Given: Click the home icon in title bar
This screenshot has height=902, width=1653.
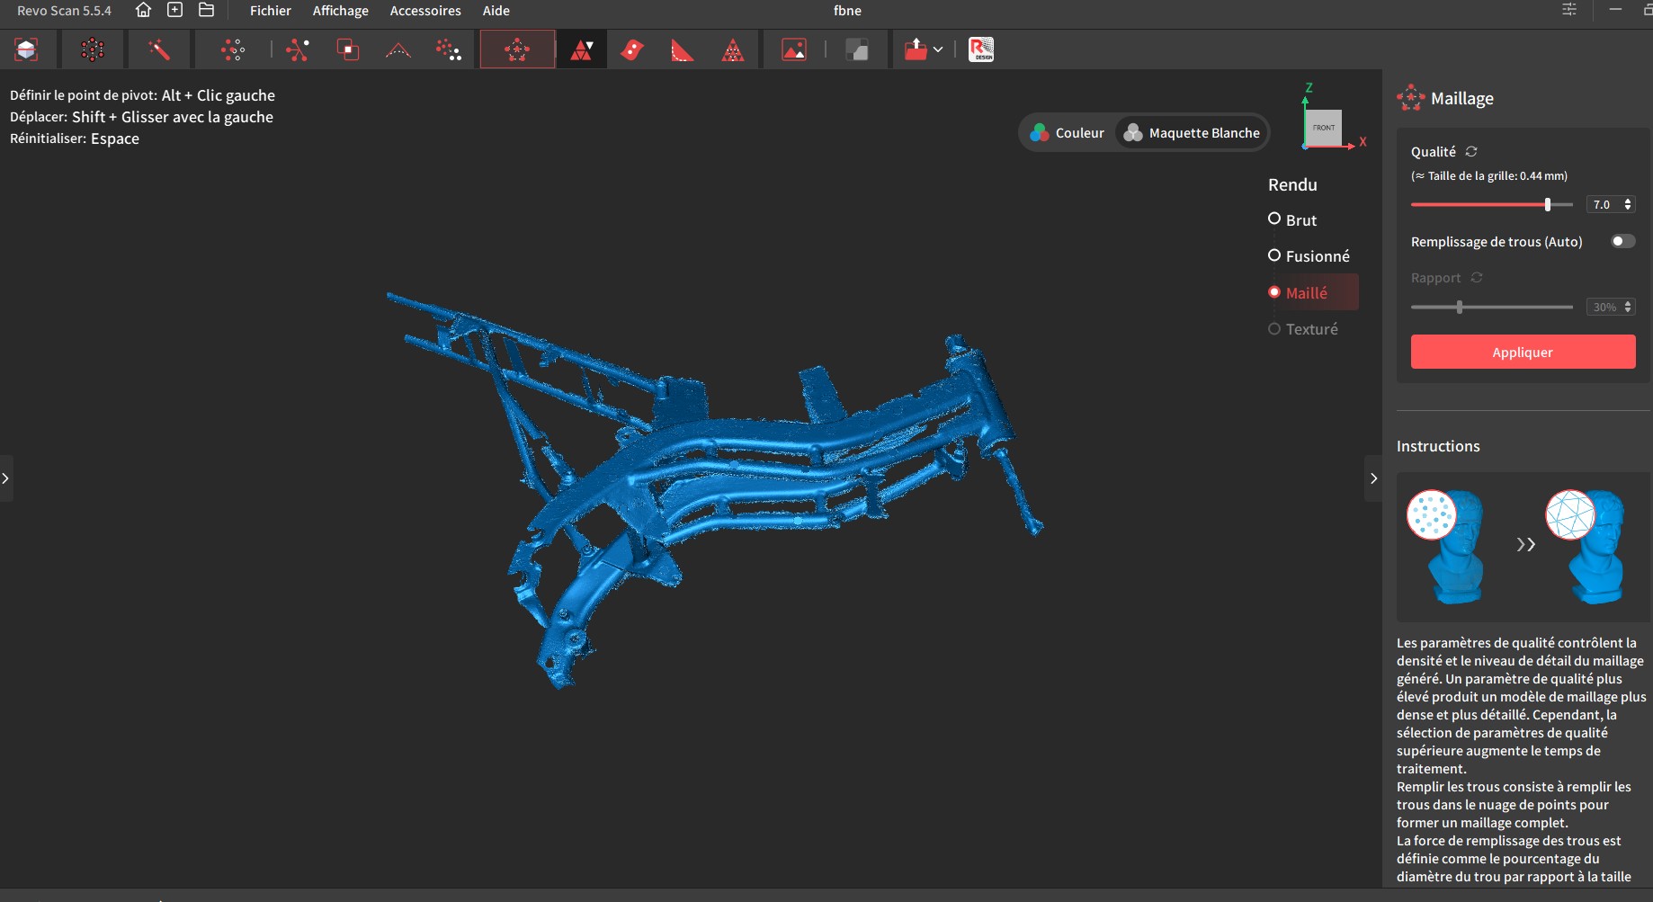Looking at the screenshot, I should pyautogui.click(x=143, y=11).
